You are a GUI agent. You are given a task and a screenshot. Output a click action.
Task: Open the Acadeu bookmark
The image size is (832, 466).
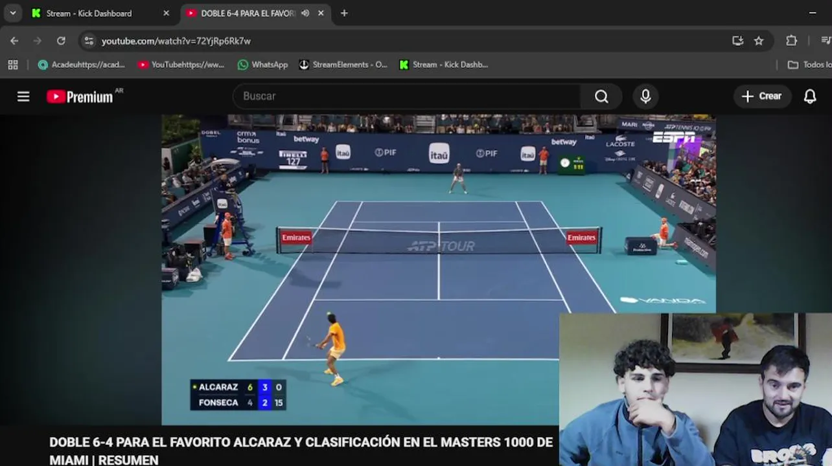click(x=82, y=65)
